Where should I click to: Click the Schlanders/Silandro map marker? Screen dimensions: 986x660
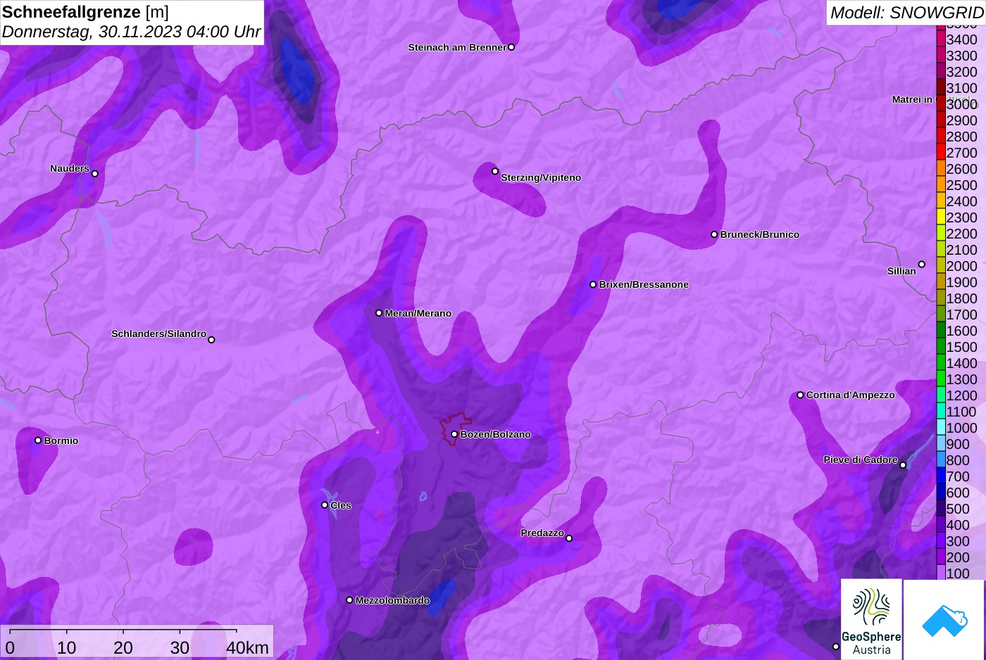[211, 340]
